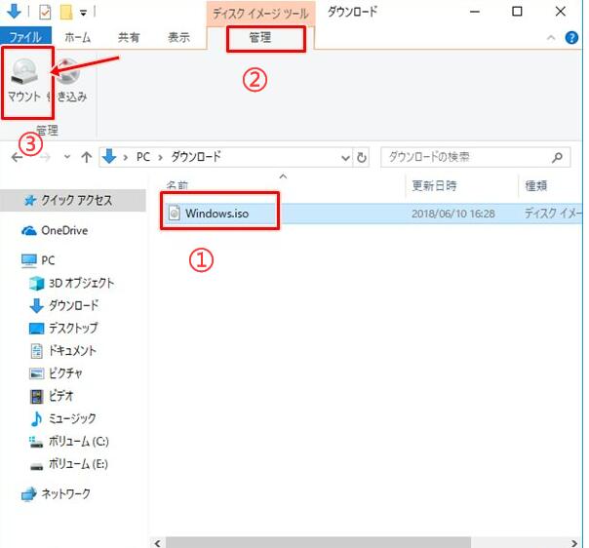Open the ファイル menu tab
The image size is (589, 548).
(x=25, y=38)
